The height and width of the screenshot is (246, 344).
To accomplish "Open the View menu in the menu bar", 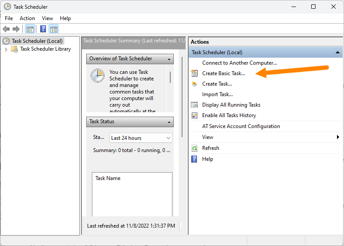I will (47, 18).
